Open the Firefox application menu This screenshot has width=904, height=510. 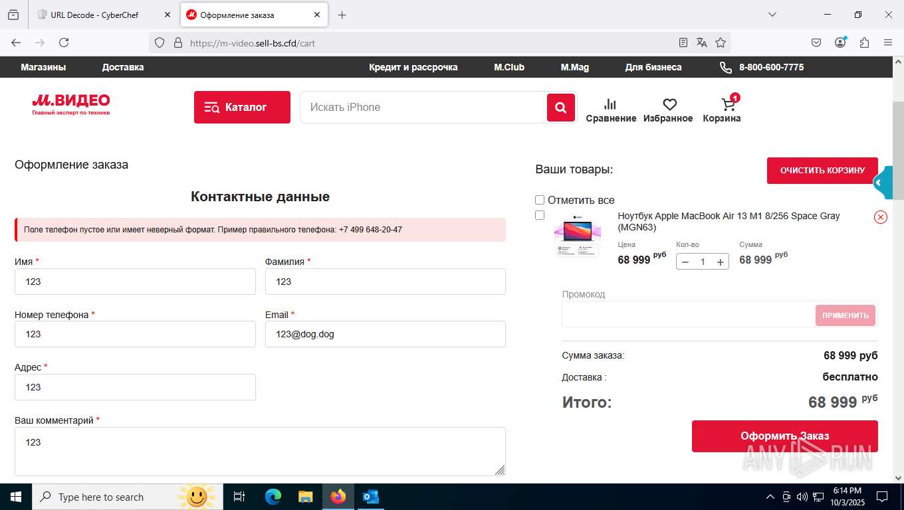(x=888, y=42)
